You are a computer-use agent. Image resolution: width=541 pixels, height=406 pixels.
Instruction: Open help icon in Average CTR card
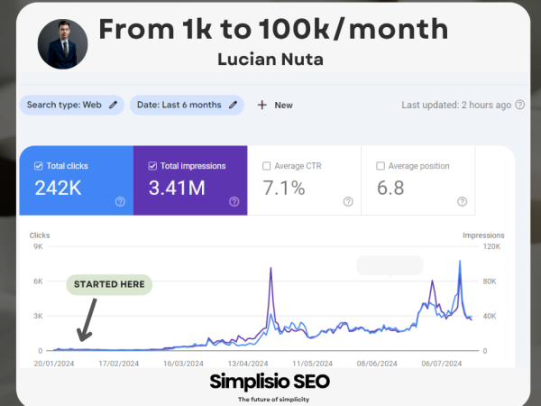348,201
